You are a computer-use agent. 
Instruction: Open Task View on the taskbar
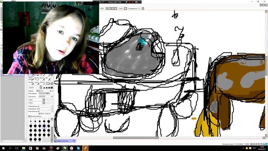click(x=17, y=148)
